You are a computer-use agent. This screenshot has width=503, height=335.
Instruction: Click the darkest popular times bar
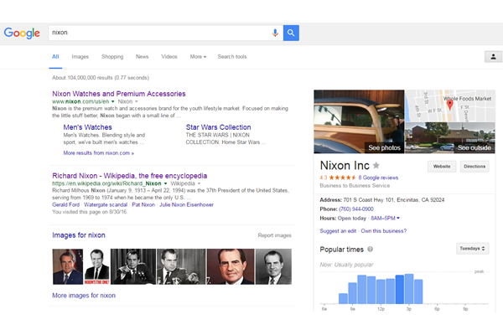[x=400, y=289]
